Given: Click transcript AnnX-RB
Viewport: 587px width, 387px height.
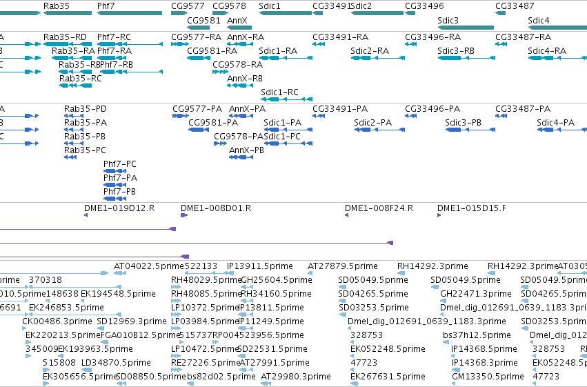Looking at the screenshot, I should coord(245,79).
